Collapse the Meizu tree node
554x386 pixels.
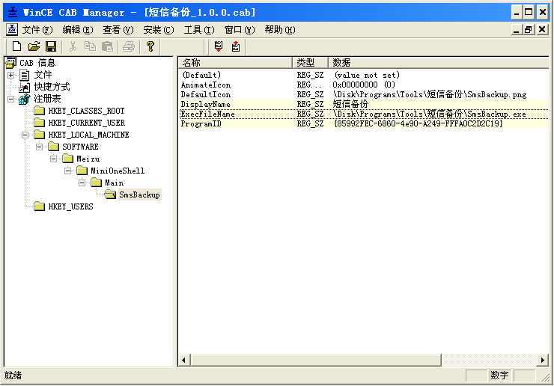53,159
